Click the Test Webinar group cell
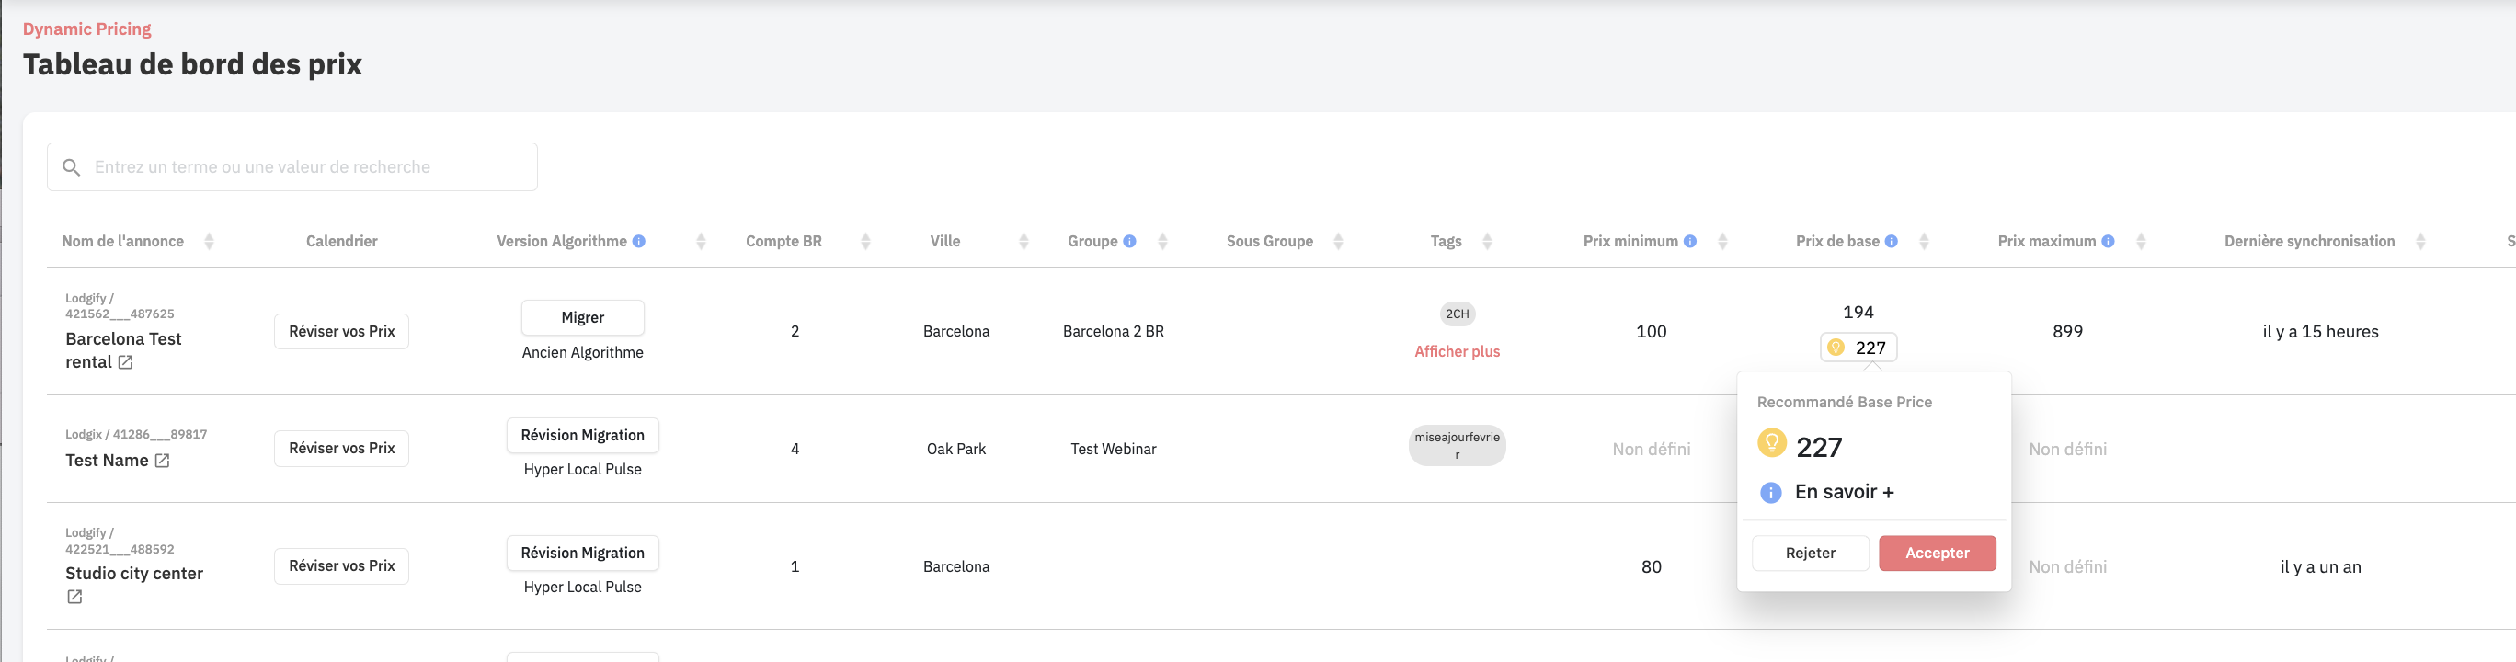2516x662 pixels. pyautogui.click(x=1114, y=449)
